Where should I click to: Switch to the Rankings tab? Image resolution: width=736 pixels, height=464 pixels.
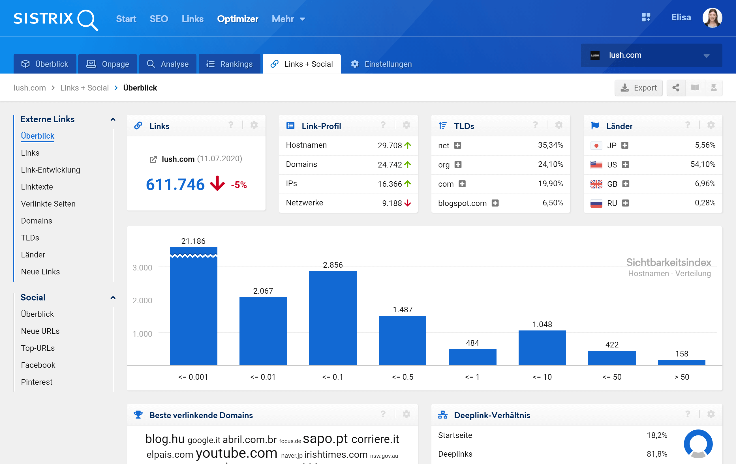(x=230, y=64)
